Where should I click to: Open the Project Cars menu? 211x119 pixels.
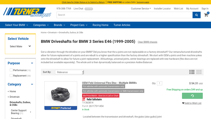(x=79, y=25)
